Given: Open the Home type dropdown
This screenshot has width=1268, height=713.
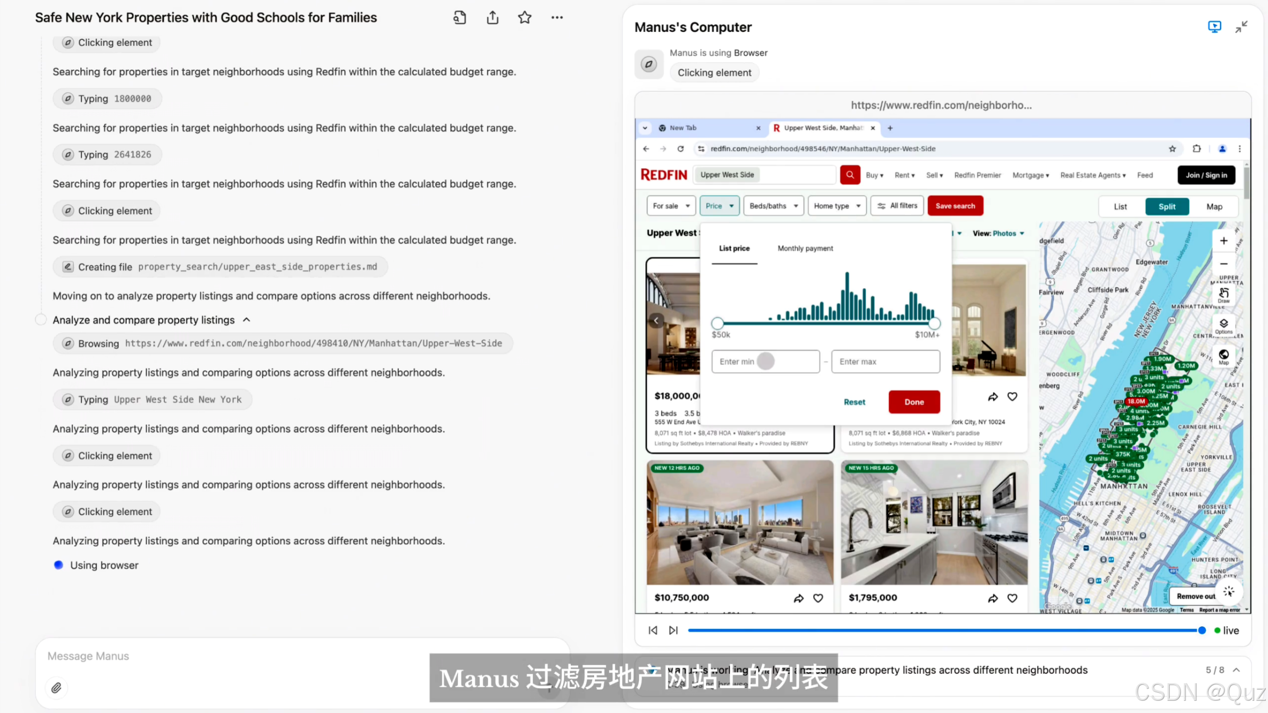Looking at the screenshot, I should pos(836,206).
